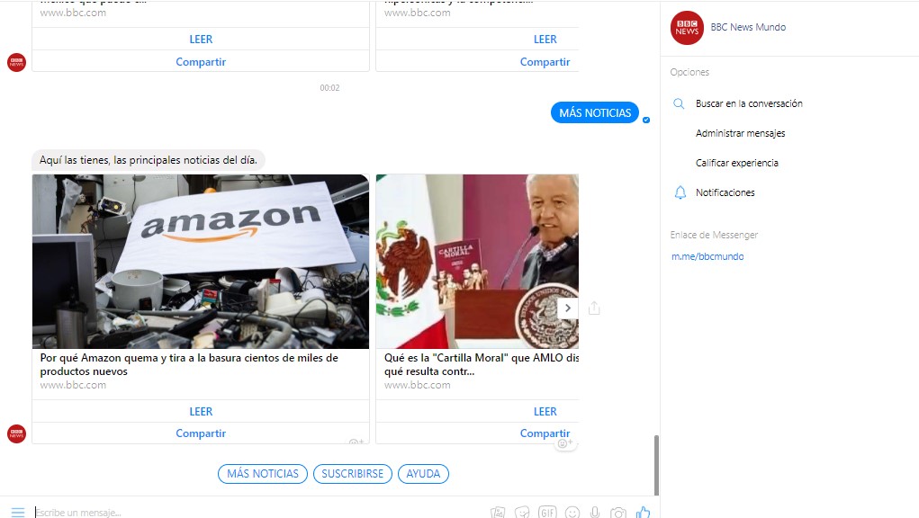Click the 'Aquí las tienes' message bubble

[x=149, y=160]
